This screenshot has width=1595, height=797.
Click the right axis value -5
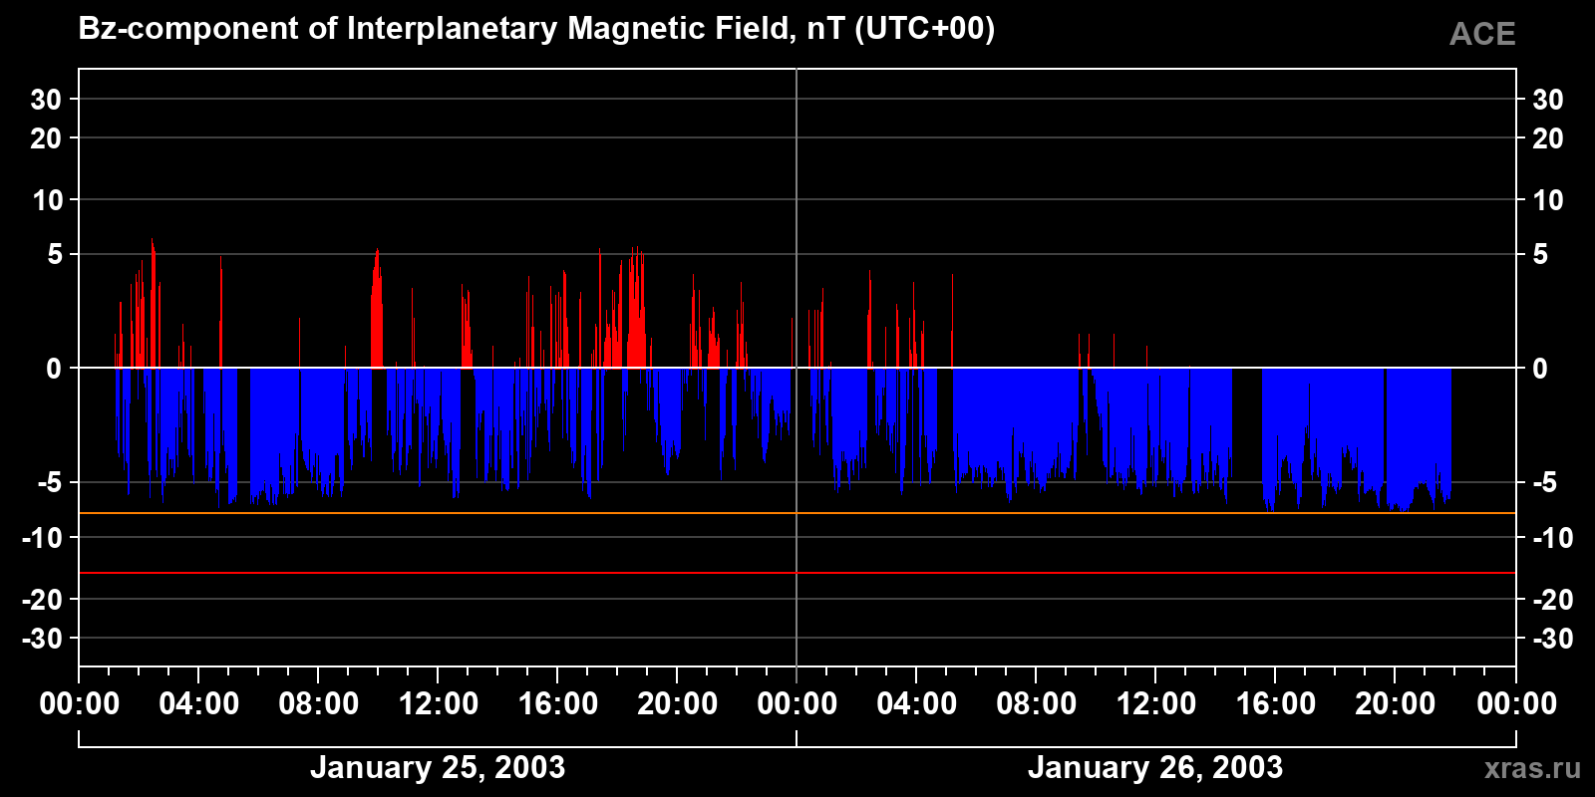1544,483
